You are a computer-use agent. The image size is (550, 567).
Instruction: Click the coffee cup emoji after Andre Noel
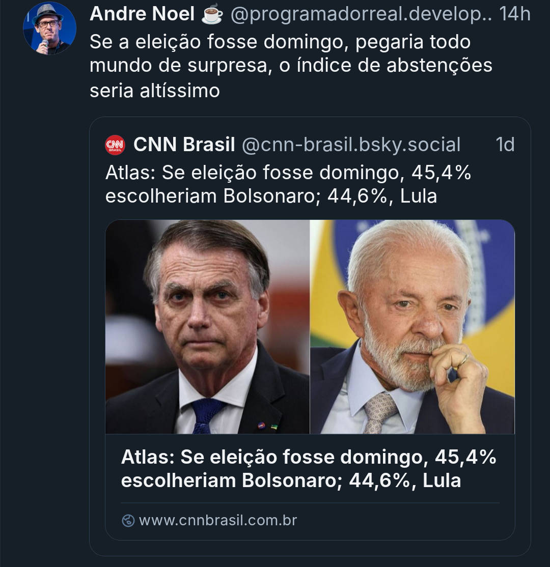212,15
